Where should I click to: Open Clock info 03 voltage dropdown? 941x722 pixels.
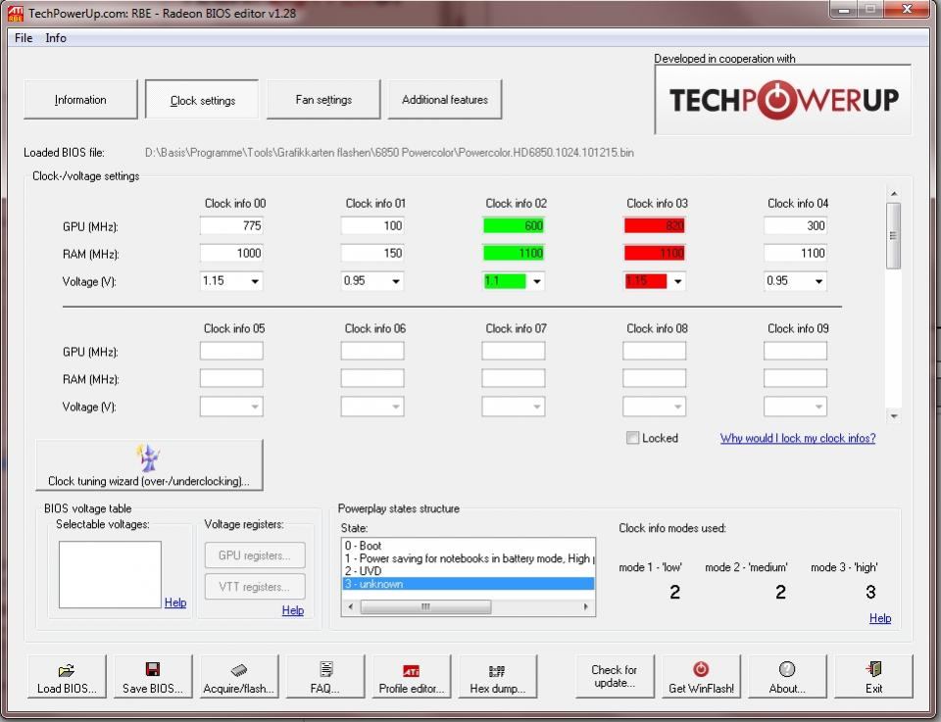(x=678, y=281)
